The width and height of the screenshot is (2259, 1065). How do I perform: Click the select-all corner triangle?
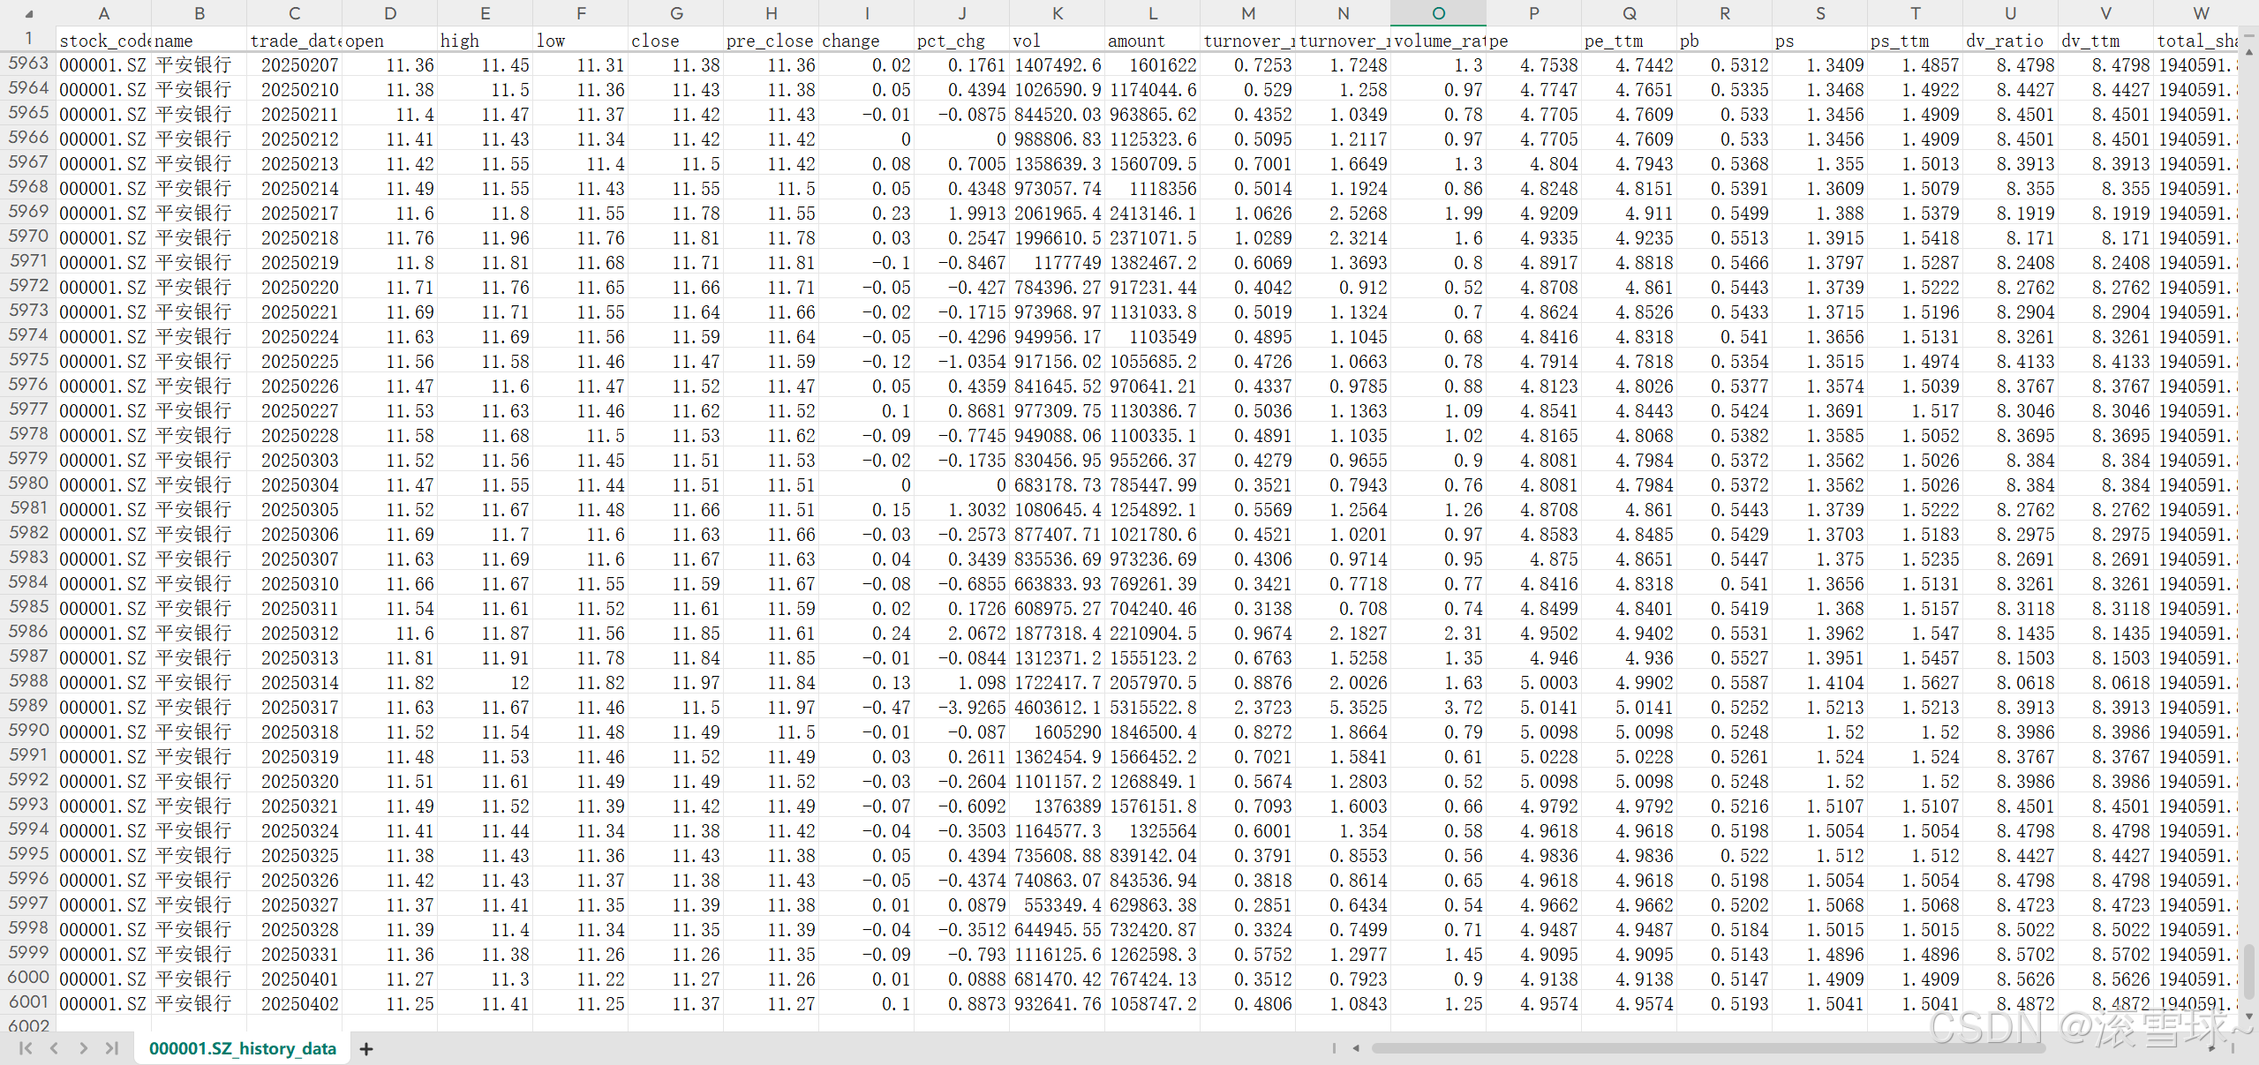point(28,14)
